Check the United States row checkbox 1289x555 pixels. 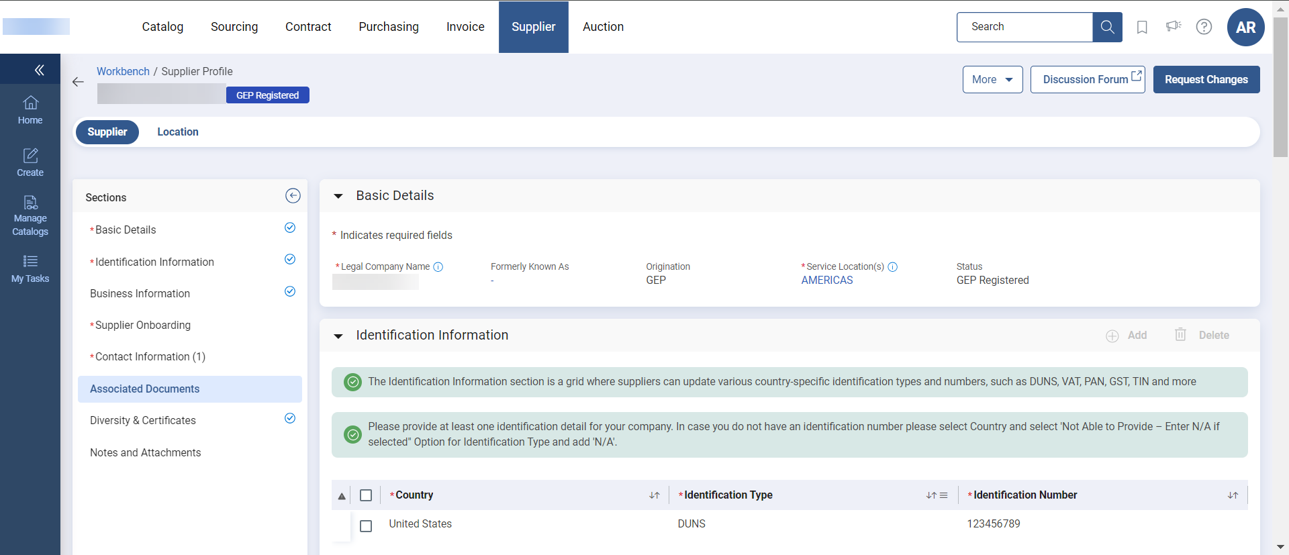[x=366, y=526]
